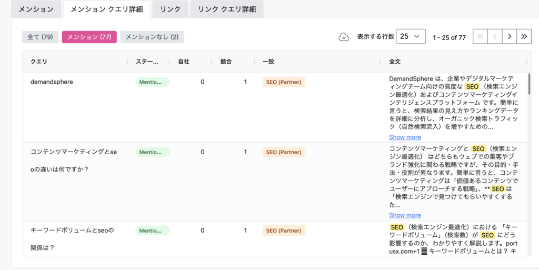Sort by クエリ column header
Screen dimensions: 539x270
click(39, 62)
